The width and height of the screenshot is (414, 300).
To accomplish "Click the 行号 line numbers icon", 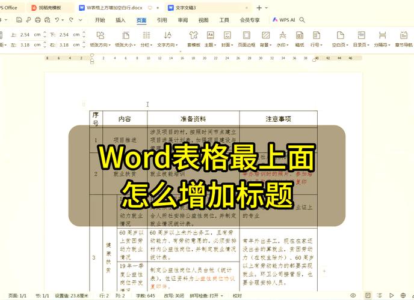I will [317, 35].
